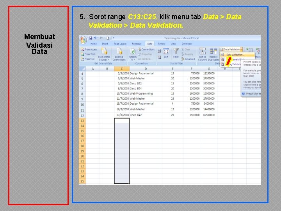Click the Press F1 help tooltip line
Screen dimensions: 281x211
coord(251,94)
